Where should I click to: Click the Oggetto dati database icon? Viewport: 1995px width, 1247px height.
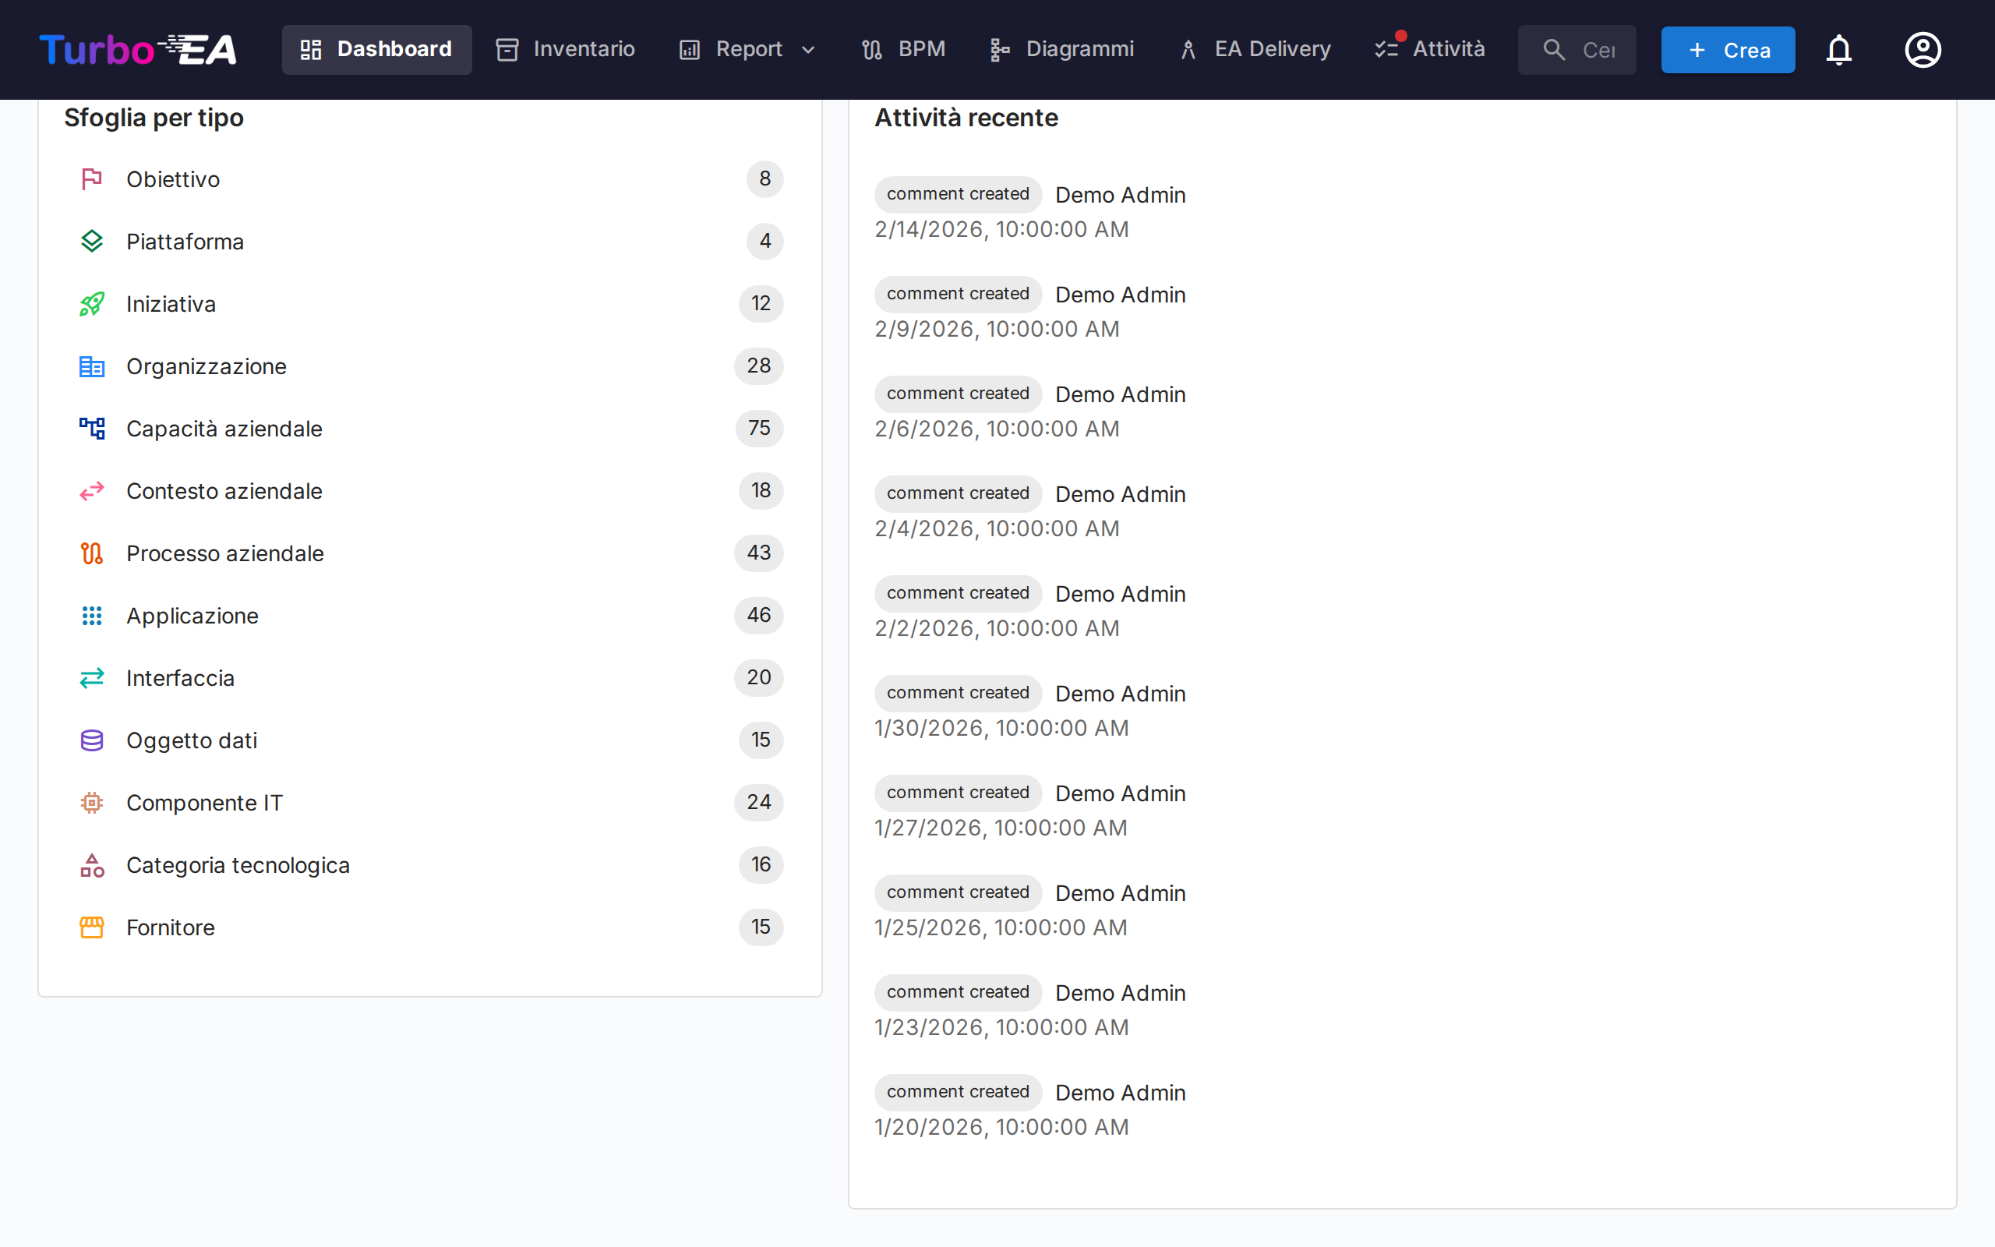(91, 740)
